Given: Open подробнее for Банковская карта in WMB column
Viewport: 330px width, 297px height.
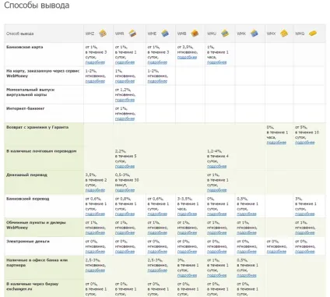Looking at the screenshot, I should point(187,57).
